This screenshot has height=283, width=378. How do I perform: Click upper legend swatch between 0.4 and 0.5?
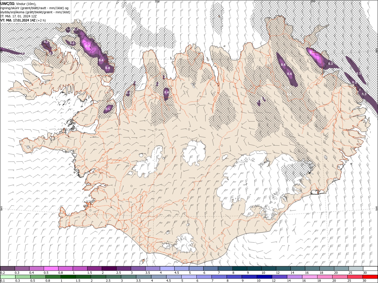[x=37, y=269]
